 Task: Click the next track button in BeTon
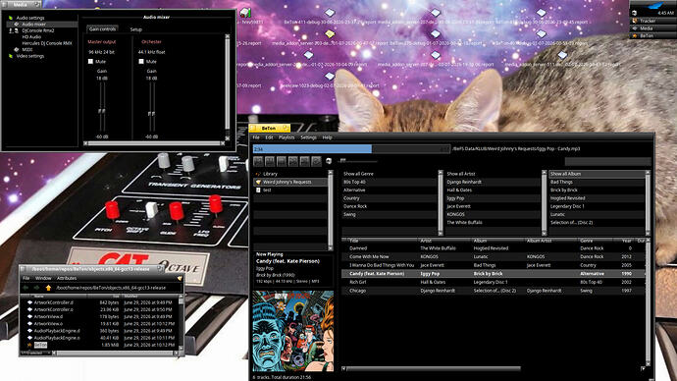point(293,161)
